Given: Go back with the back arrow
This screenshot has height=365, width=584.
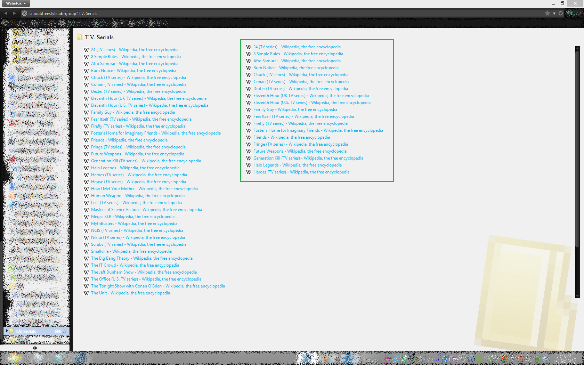Looking at the screenshot, I should [6, 13].
